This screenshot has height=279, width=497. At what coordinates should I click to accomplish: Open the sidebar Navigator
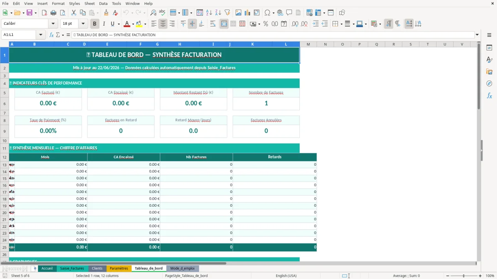[x=489, y=83]
